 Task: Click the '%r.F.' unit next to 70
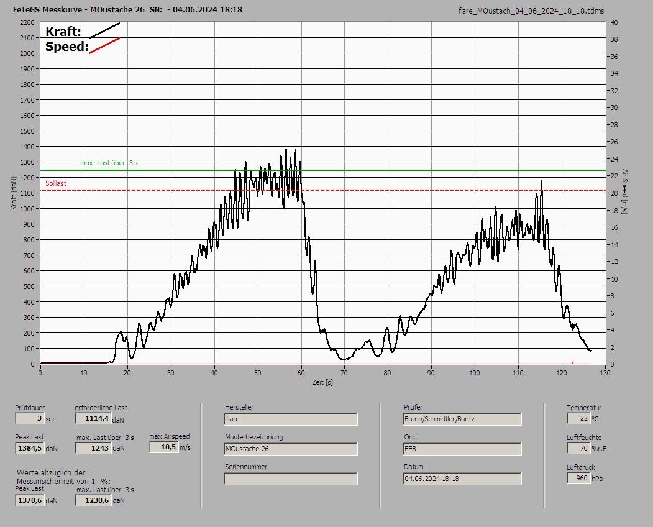pyautogui.click(x=600, y=449)
